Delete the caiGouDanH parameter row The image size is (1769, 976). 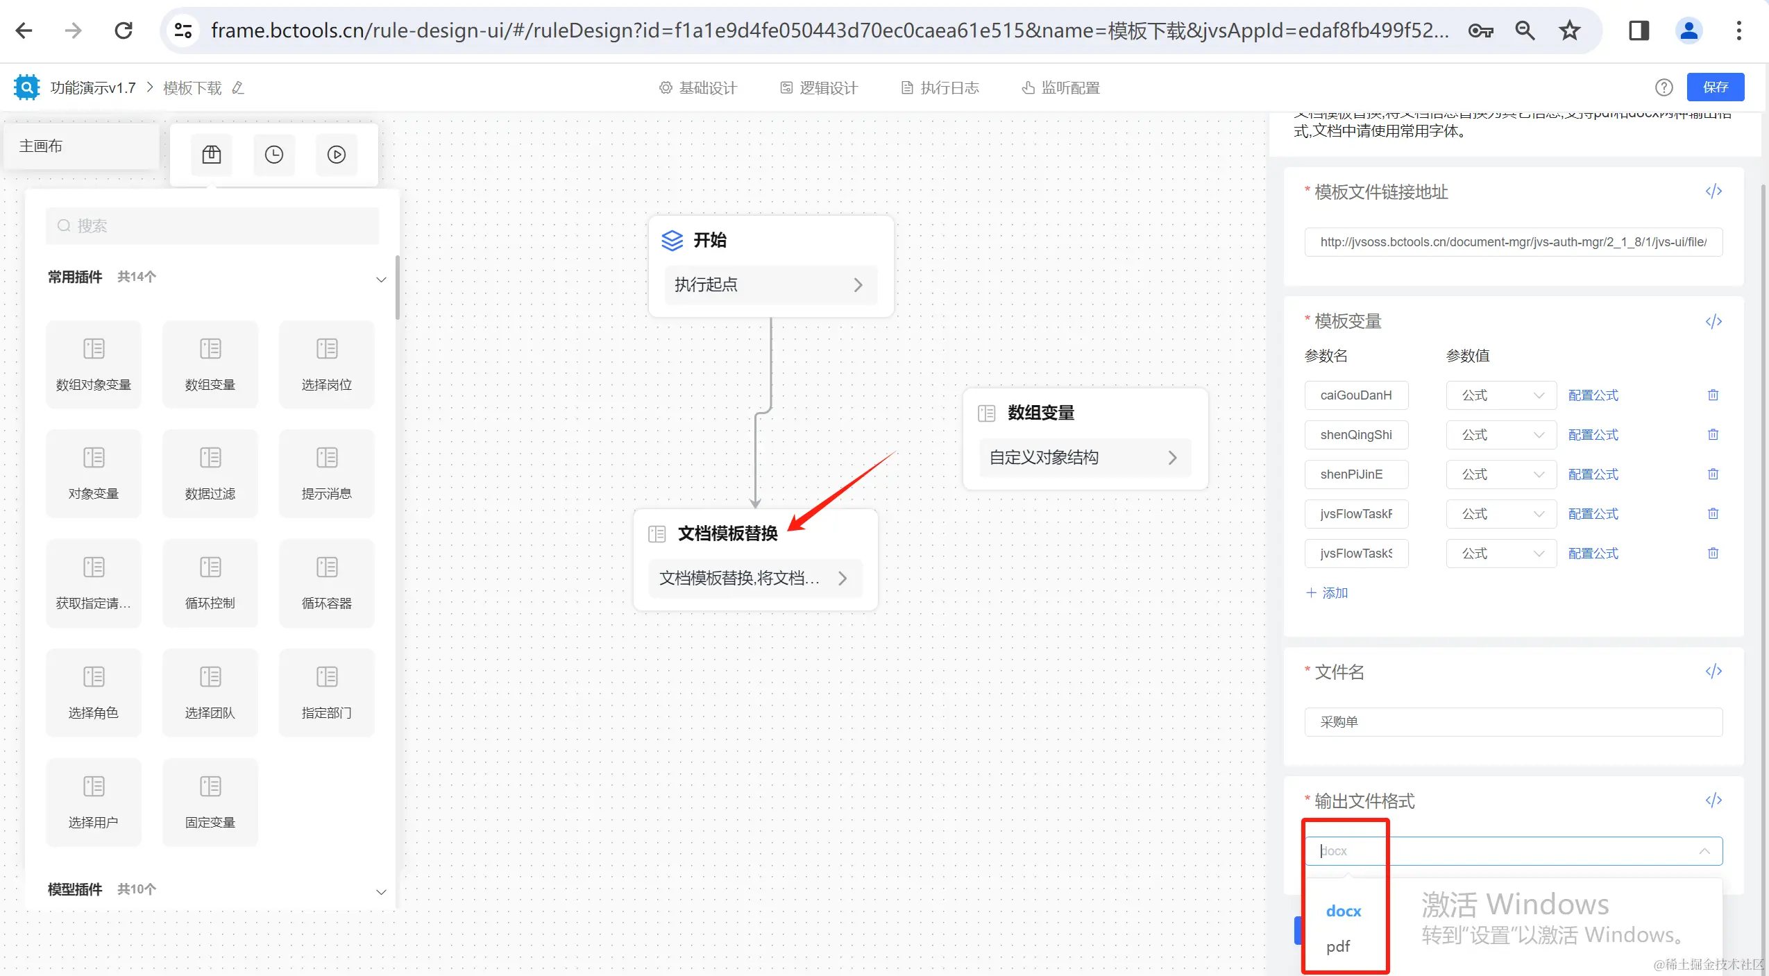click(x=1713, y=395)
